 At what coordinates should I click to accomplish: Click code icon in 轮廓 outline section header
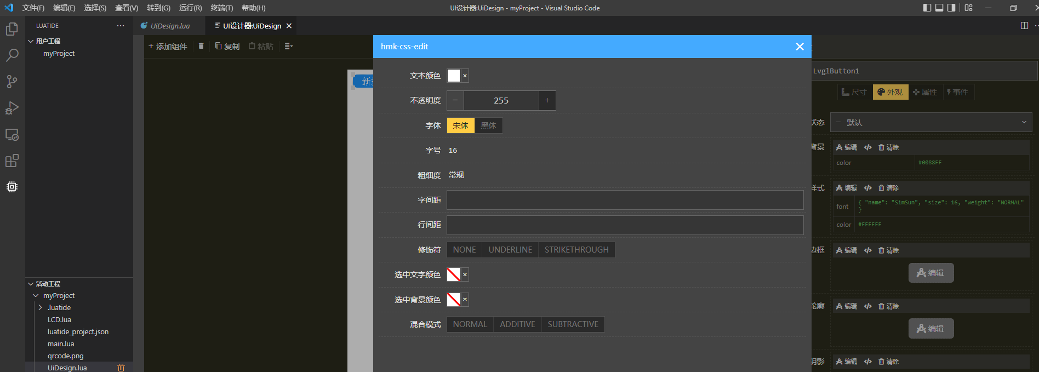coord(868,306)
